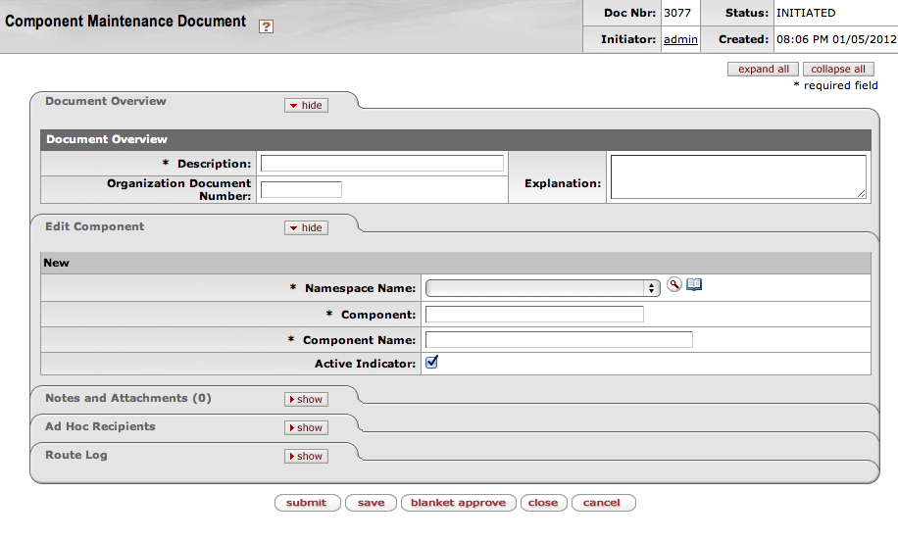Viewport: 898px width, 542px height.
Task: Select the INITIATED status text
Action: pyautogui.click(x=806, y=13)
